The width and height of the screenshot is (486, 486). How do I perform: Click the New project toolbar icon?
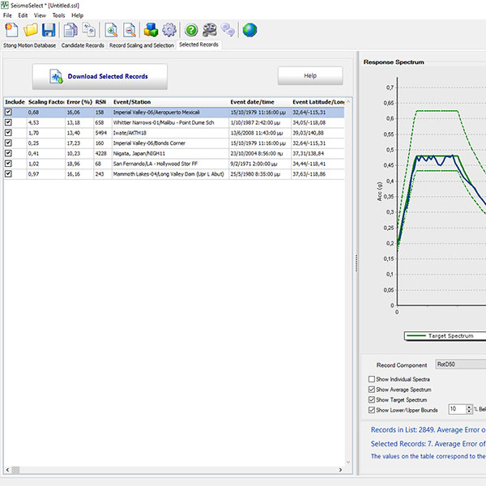point(11,30)
